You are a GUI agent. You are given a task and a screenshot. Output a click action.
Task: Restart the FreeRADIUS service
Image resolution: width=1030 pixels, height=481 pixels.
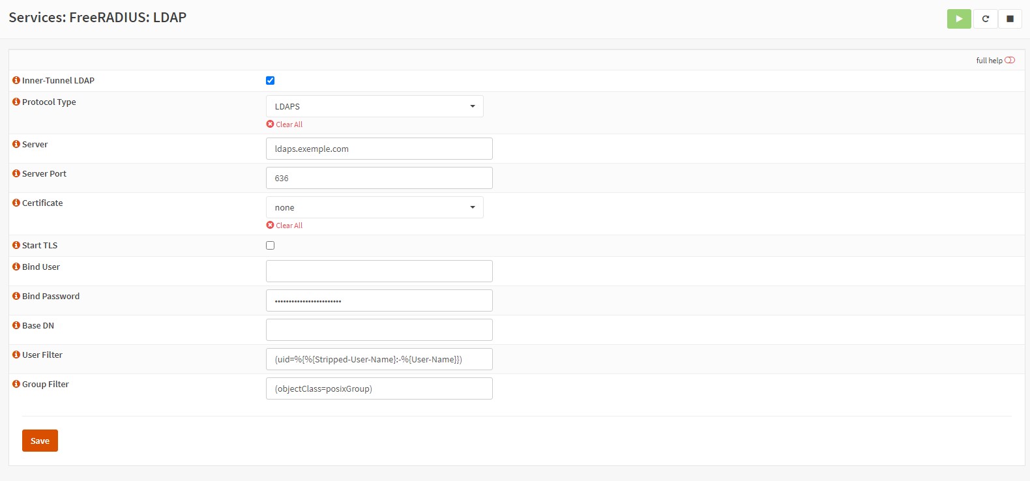click(x=985, y=19)
